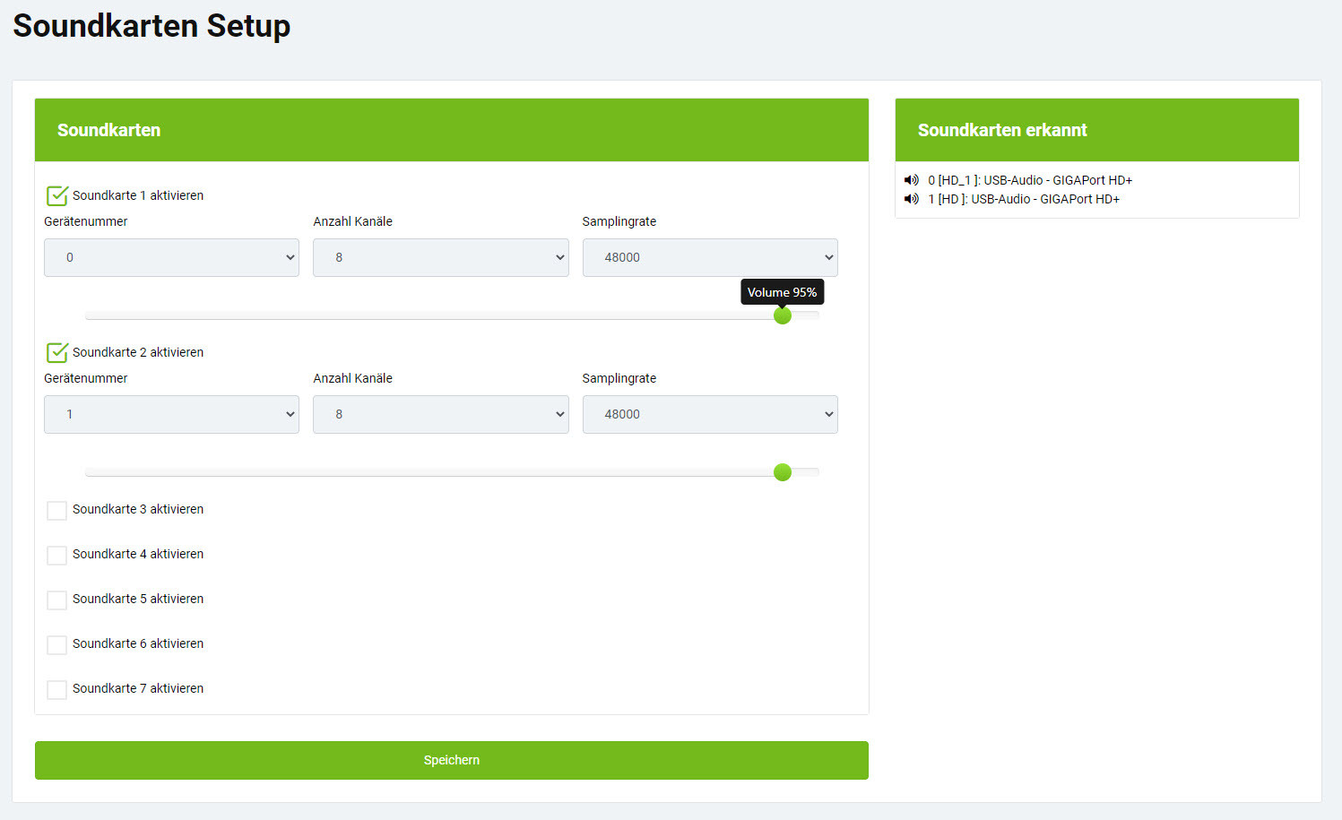Click the Volume 95% tooltip

[x=782, y=292]
